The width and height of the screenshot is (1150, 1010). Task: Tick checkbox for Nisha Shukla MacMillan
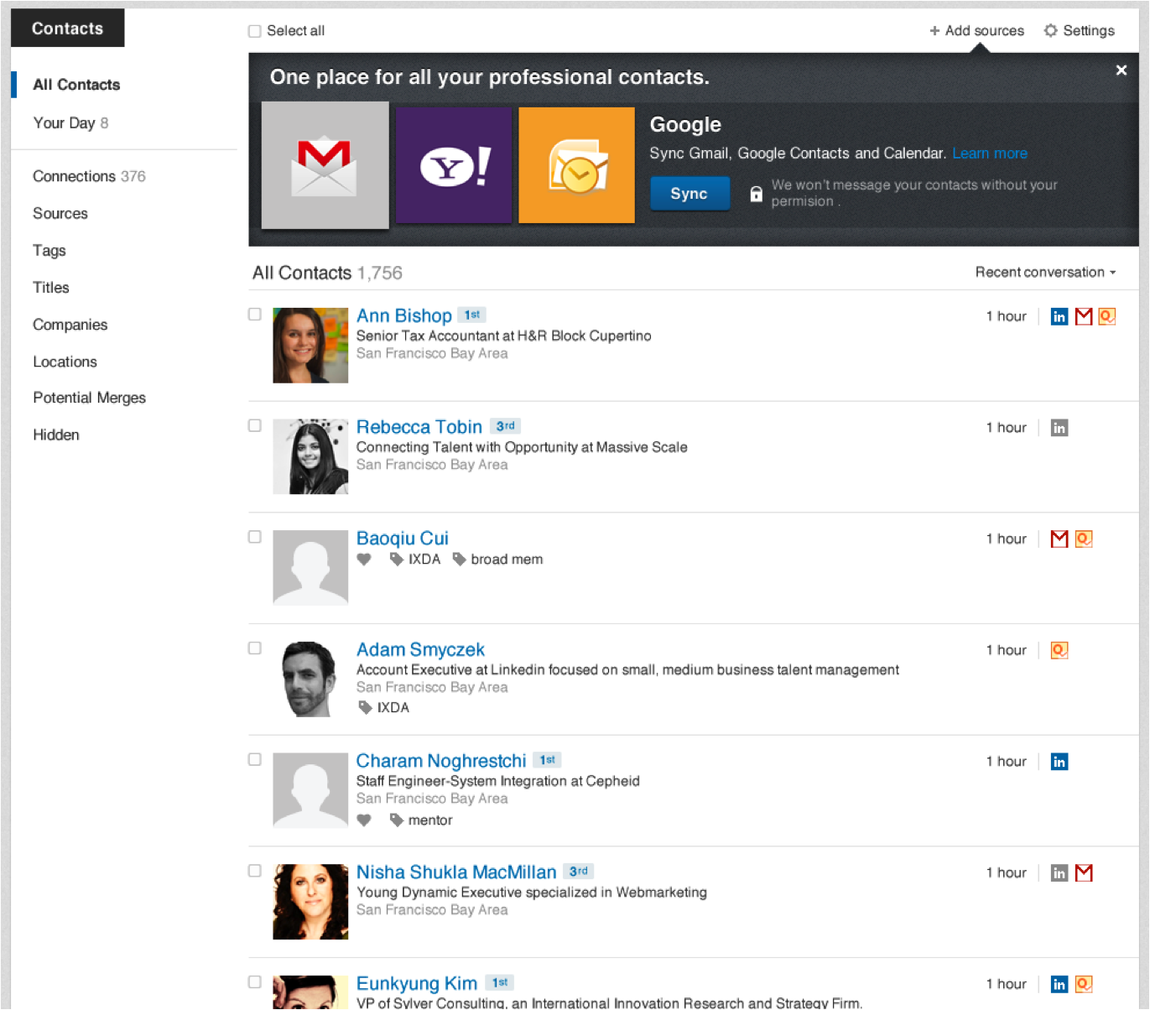click(255, 872)
